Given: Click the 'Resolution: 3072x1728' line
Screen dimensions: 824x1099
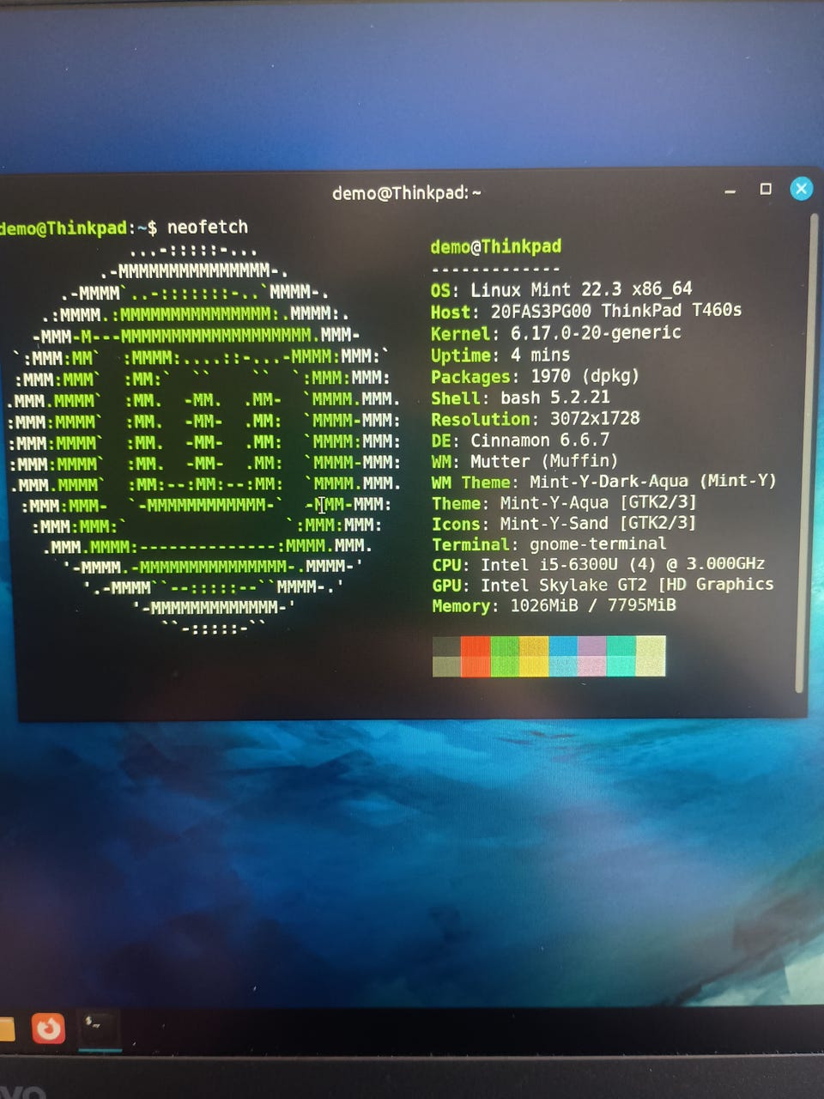Looking at the screenshot, I should (536, 419).
